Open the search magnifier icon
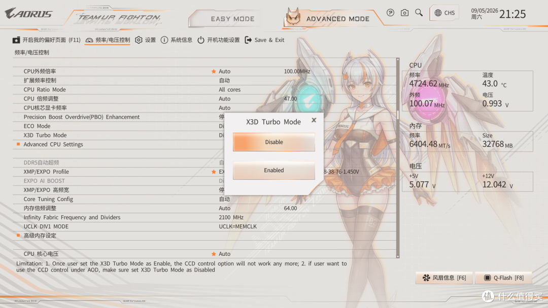Screen dimensions: 548x308 [x=419, y=13]
